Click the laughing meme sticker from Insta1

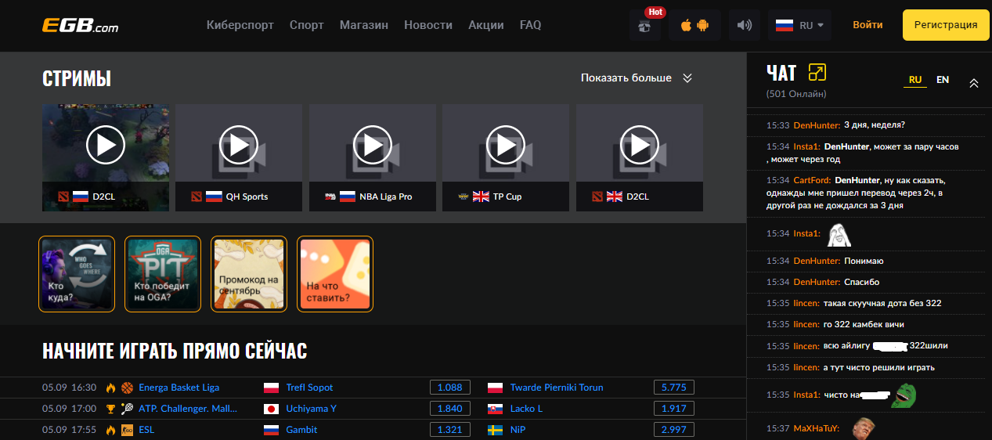(x=839, y=233)
